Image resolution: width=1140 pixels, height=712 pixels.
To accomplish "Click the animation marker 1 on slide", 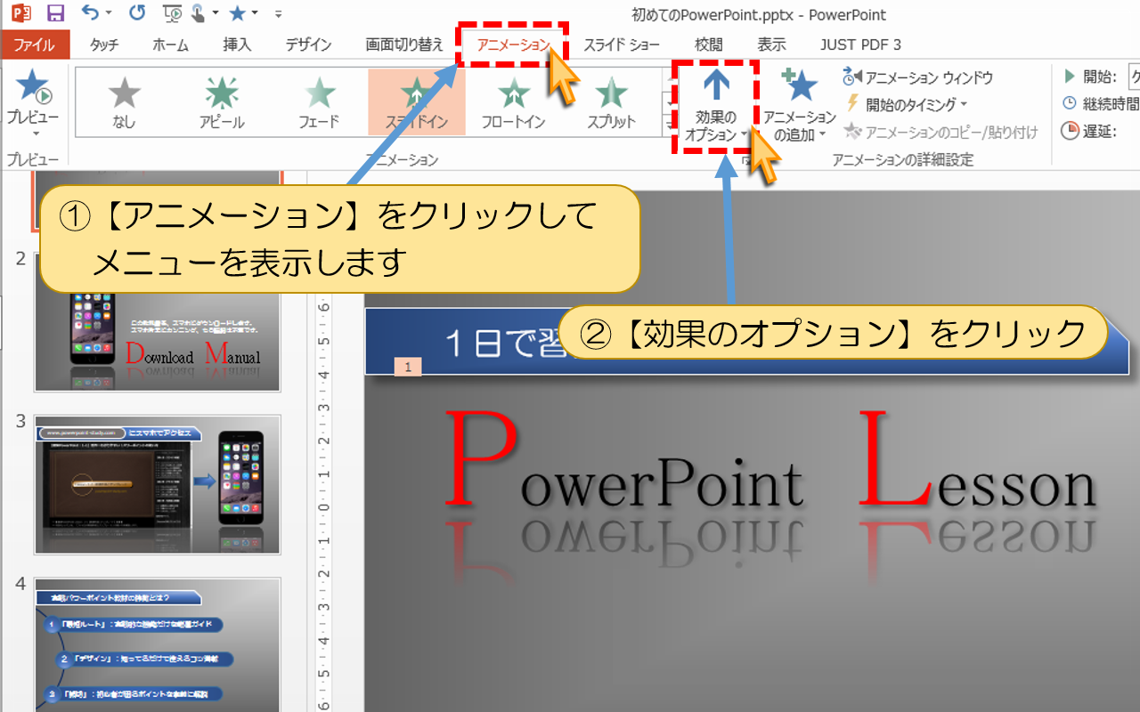I will [407, 366].
